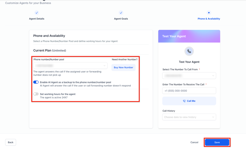Click the Phone & Availability step dot

[209, 13]
